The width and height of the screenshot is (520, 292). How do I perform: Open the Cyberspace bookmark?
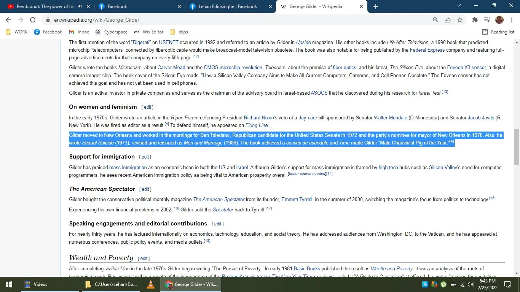[112, 32]
